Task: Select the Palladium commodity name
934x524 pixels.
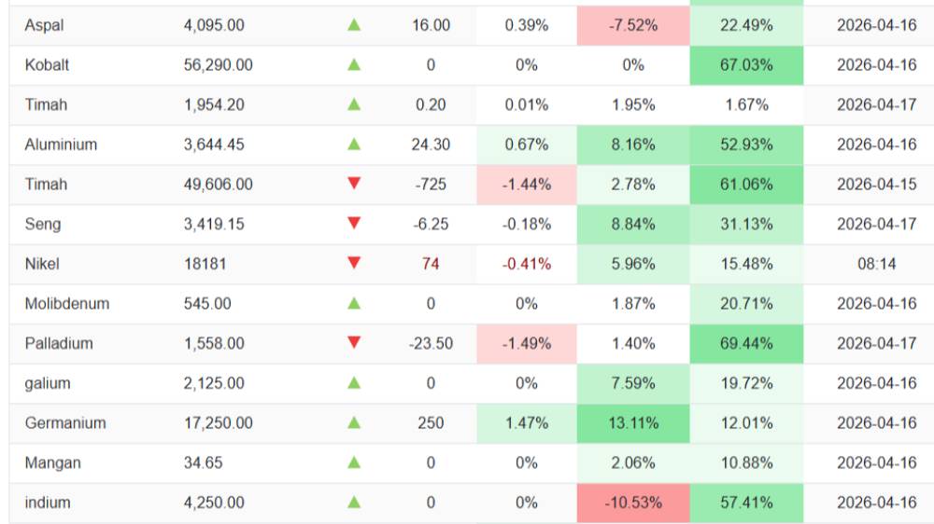Action: pyautogui.click(x=59, y=343)
